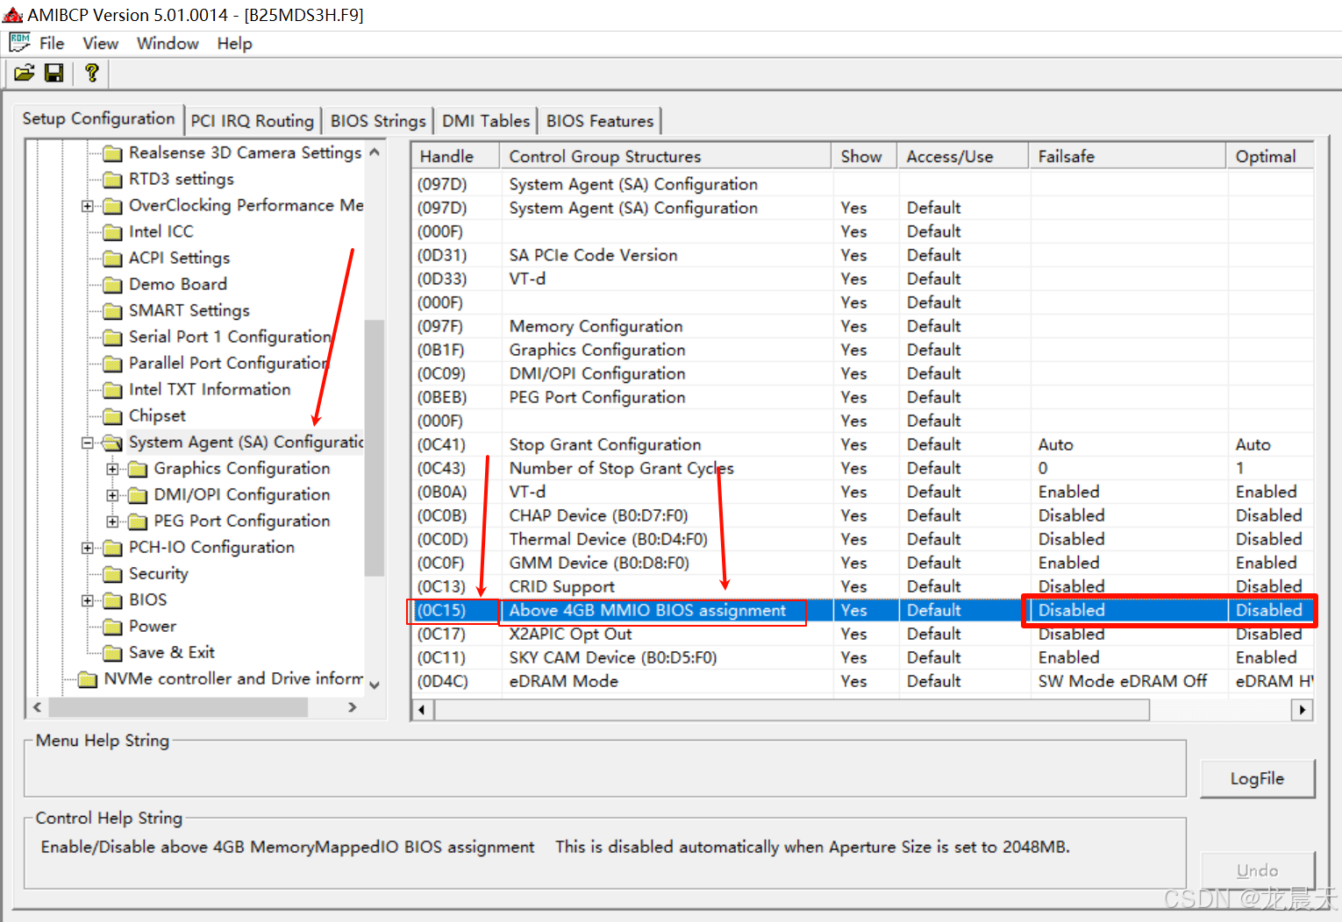The width and height of the screenshot is (1342, 922).
Task: Select the CHAP Device (B0:D7:F0) row
Action: pos(862,515)
